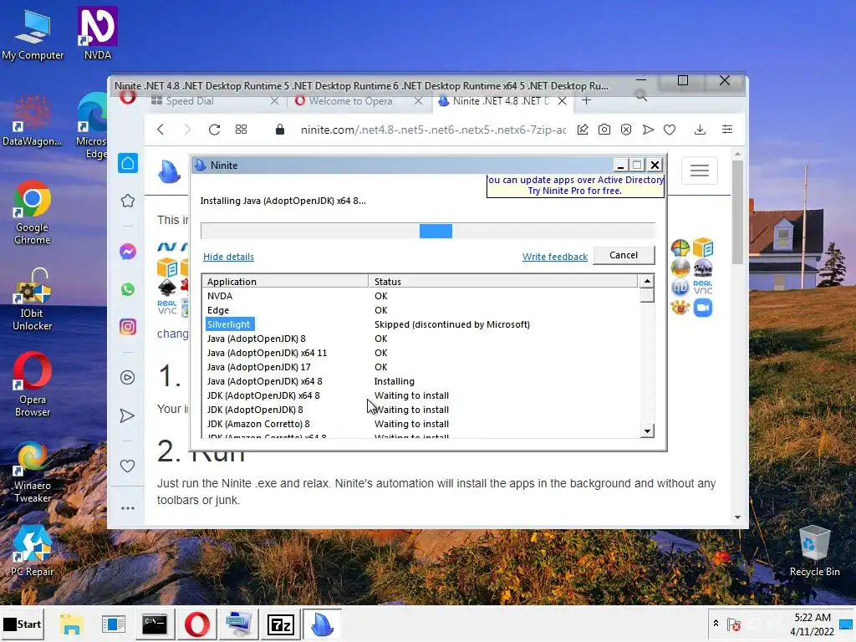Open Opera sidebar heart pinboards icon
Viewport: 856px width, 642px height.
(128, 466)
